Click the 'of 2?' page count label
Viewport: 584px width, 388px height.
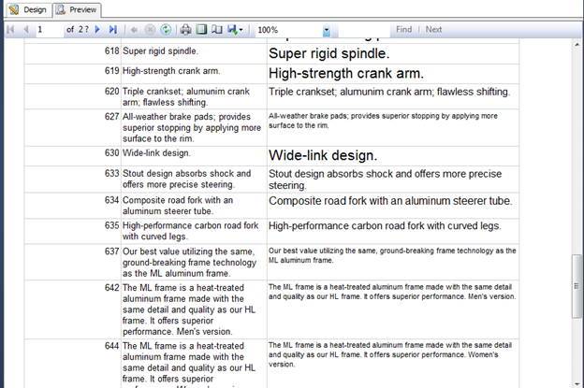pyautogui.click(x=78, y=29)
